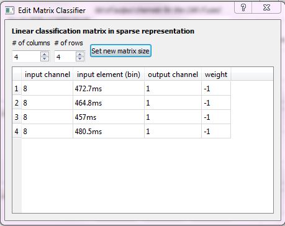The height and width of the screenshot is (226, 285).
Task: Click the Set new matrix size button
Action: click(x=120, y=51)
